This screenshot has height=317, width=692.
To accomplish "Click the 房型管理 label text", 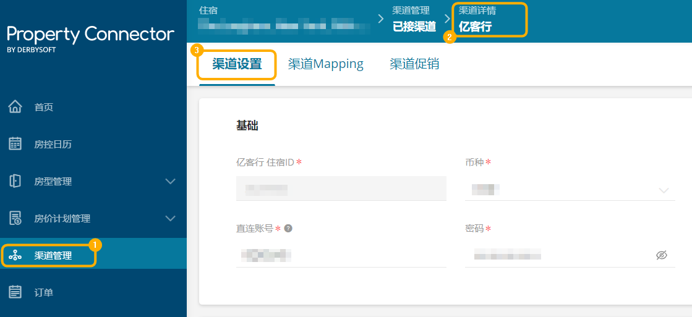I will click(53, 181).
